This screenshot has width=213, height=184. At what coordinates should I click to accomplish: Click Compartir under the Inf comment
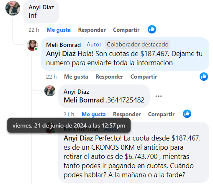point(126,30)
